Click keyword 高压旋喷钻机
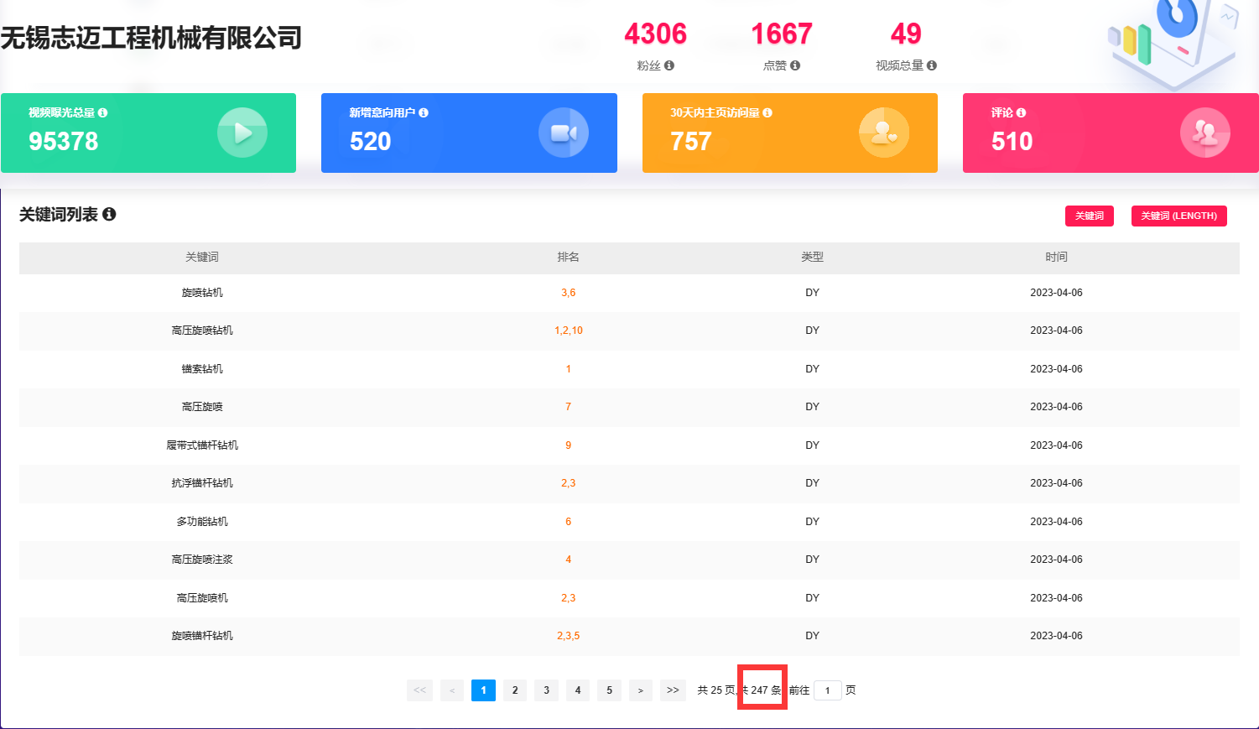 (202, 331)
